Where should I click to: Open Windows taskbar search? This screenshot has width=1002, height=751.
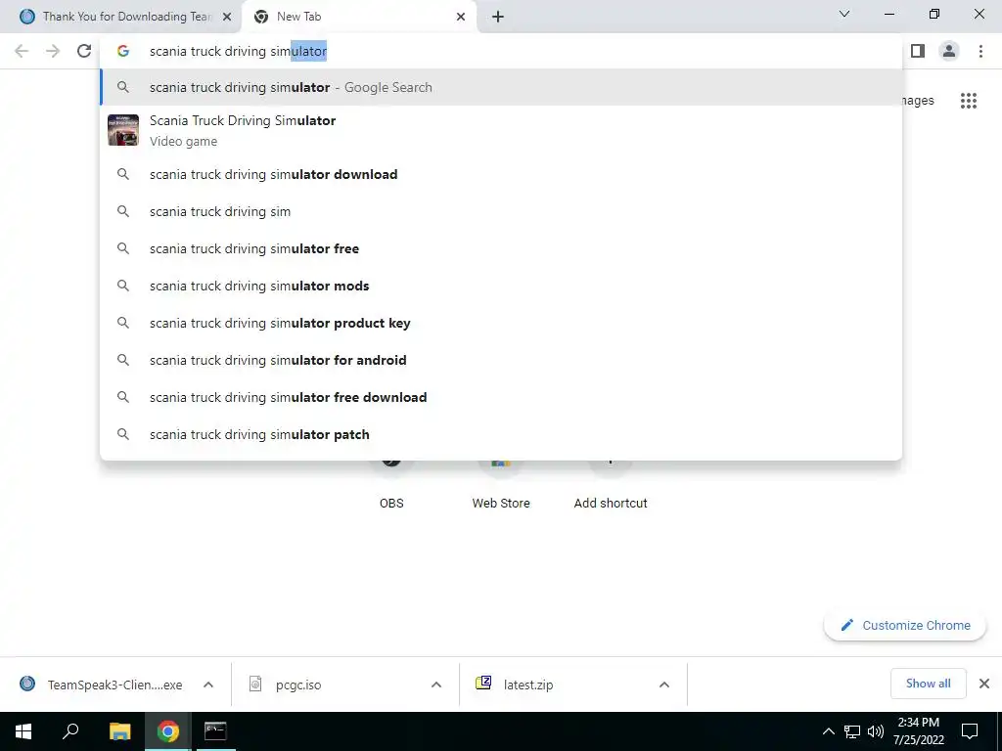click(70, 731)
